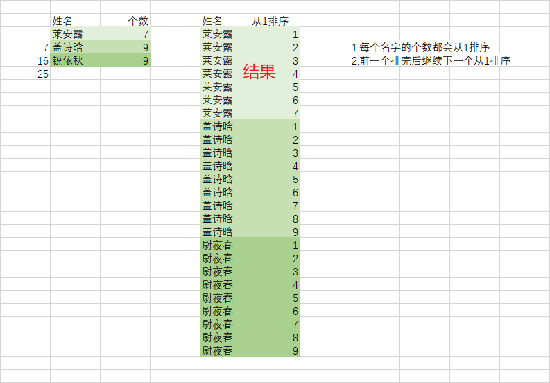
Task: Select 尉夜春 with sort number 6
Action: tap(225, 310)
